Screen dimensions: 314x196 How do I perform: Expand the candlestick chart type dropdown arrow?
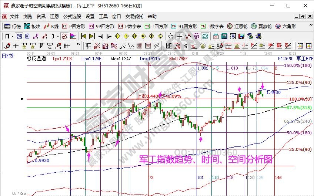[x=58, y=36]
